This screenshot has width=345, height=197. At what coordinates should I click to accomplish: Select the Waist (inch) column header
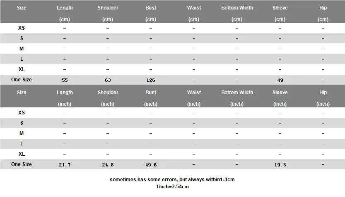point(194,98)
